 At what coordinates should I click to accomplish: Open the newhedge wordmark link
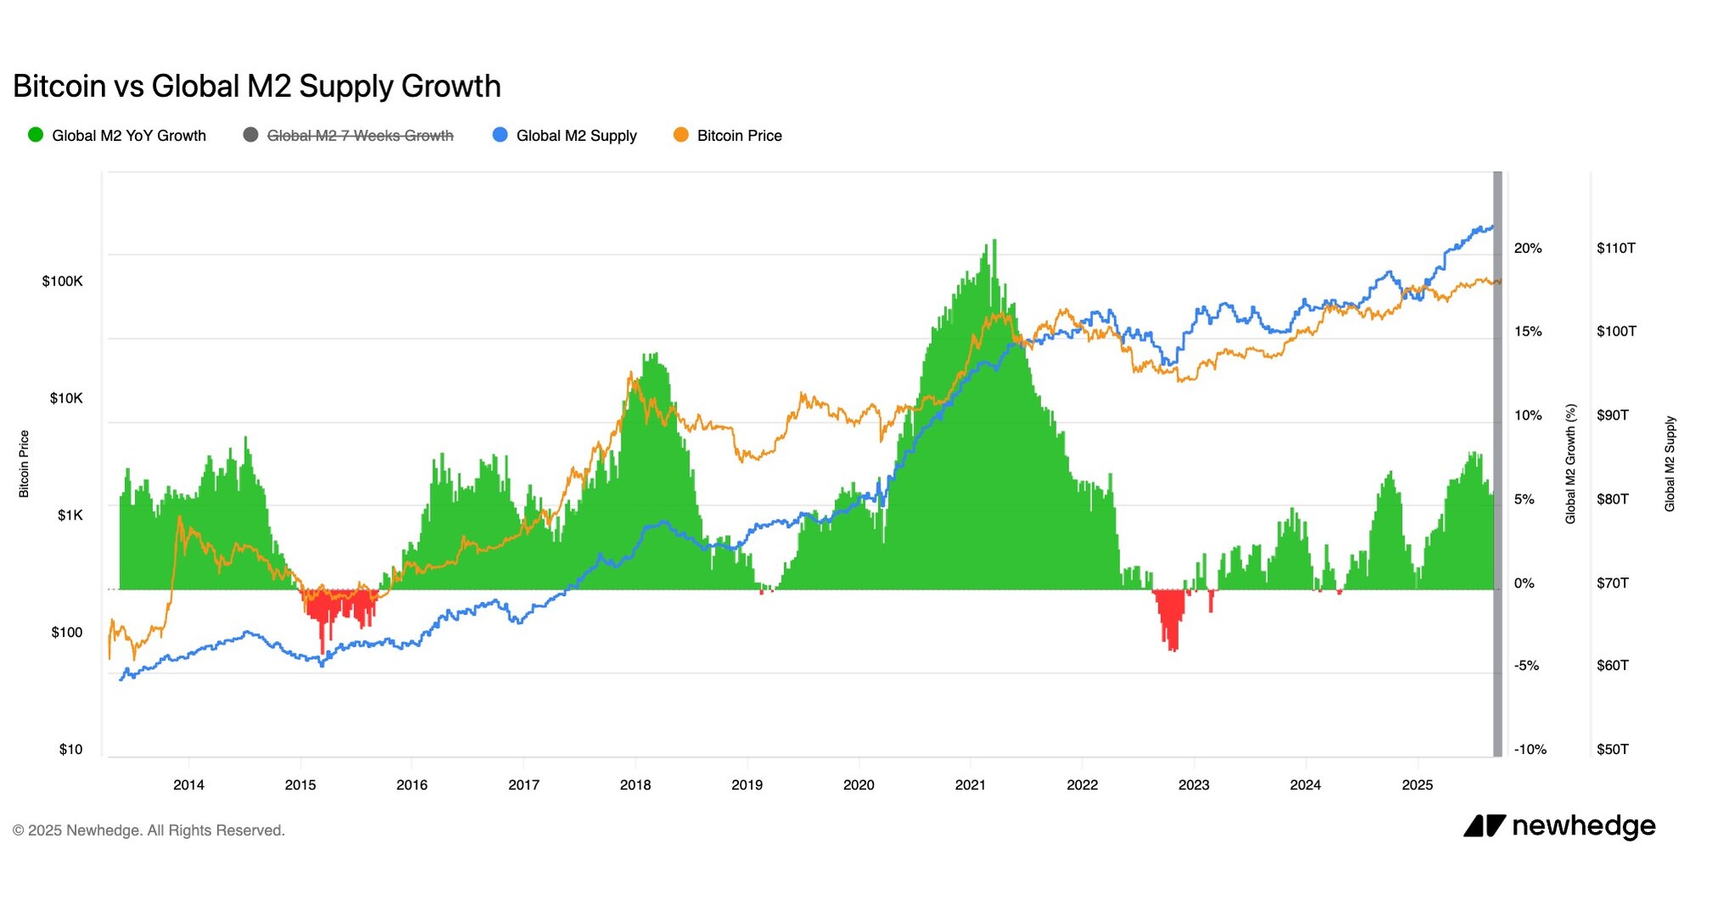coord(1584,826)
